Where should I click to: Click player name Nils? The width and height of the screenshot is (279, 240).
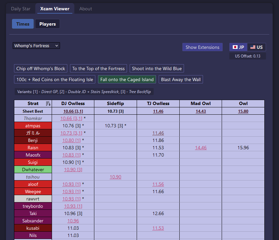pyautogui.click(x=33, y=235)
